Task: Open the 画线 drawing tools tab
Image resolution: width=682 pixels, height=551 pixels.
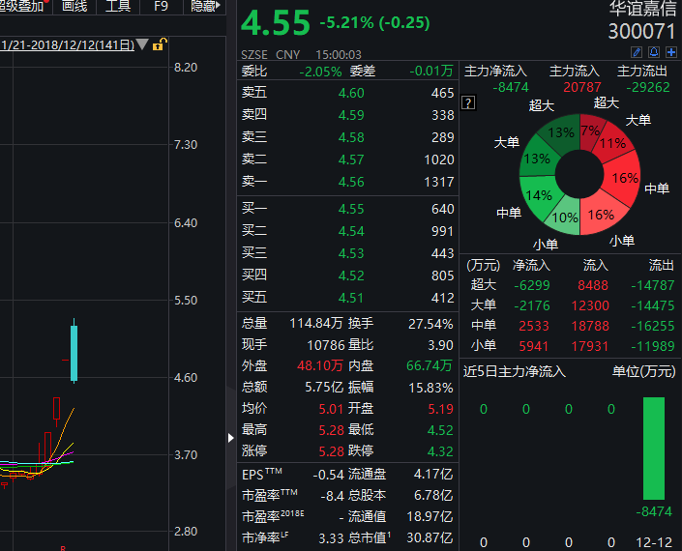Action: [x=74, y=7]
